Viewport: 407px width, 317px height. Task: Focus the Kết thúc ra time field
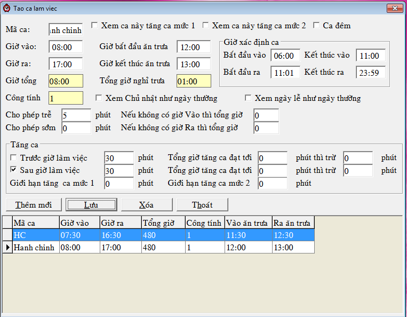(371, 73)
